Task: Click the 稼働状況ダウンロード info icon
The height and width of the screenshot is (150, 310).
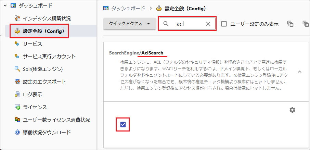Action: tap(17, 132)
